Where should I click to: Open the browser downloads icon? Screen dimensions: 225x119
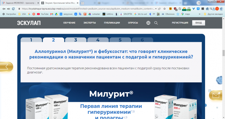(214, 9)
